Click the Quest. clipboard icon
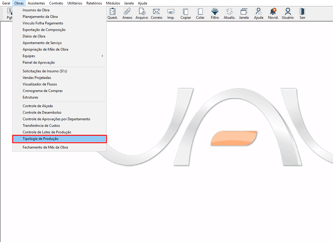 (x=113, y=12)
